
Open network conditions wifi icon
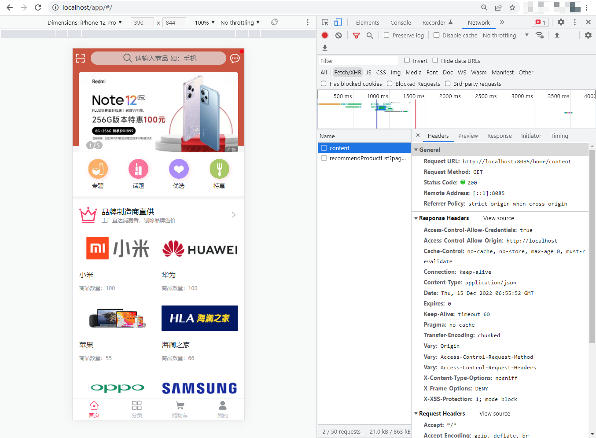539,35
